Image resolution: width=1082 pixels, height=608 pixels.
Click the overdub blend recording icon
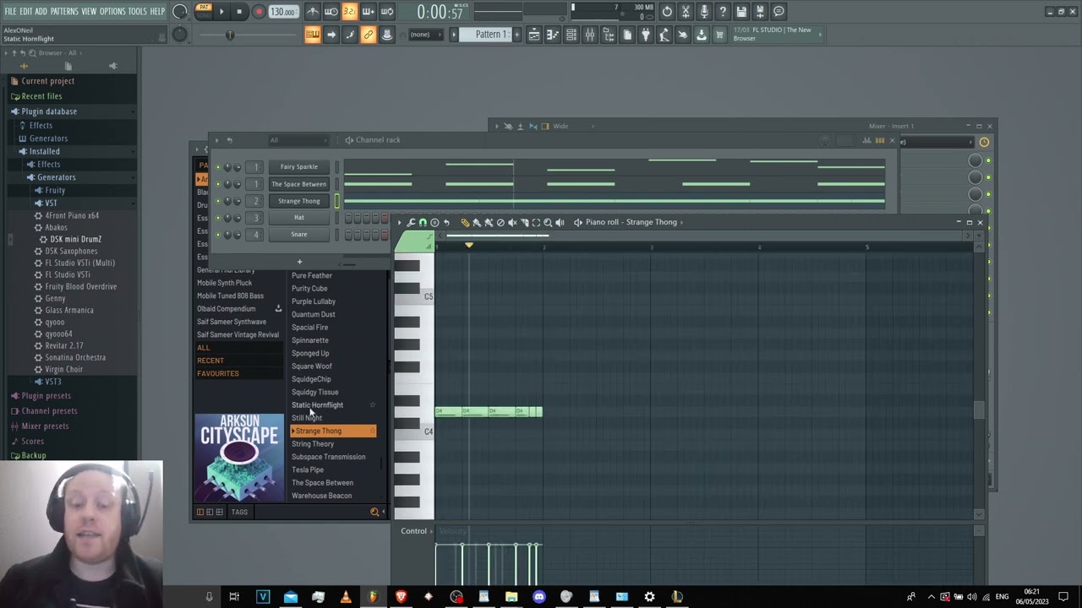(368, 12)
